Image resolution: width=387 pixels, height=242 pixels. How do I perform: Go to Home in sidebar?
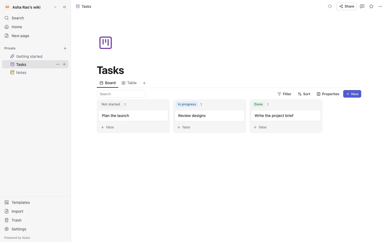pos(35,27)
